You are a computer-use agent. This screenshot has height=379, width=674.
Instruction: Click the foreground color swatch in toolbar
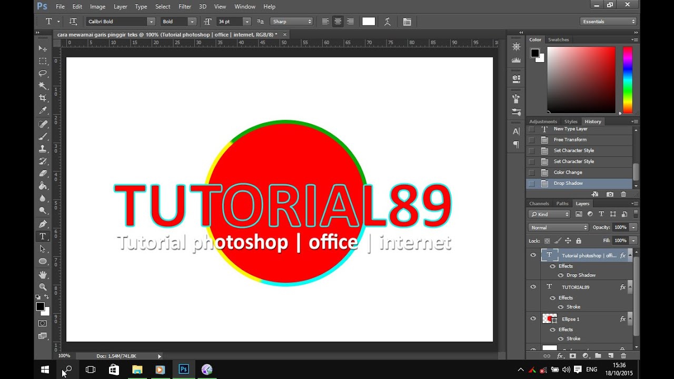[40, 306]
